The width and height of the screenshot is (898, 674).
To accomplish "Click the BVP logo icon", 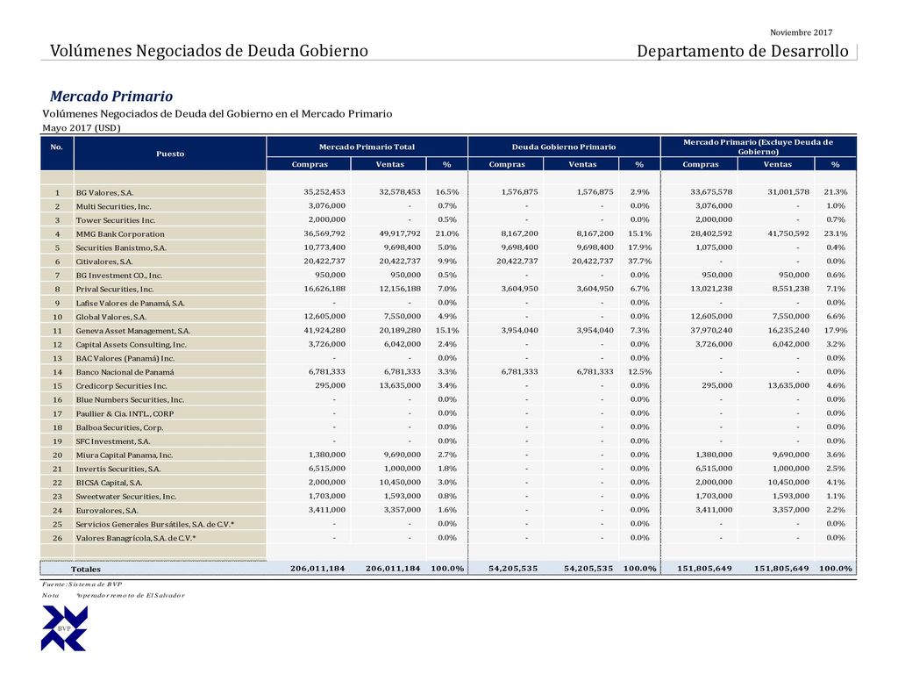I will pos(64,628).
